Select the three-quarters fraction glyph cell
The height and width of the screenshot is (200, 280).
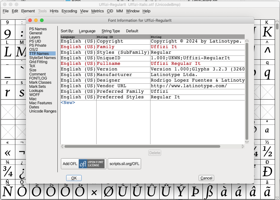coord(8,172)
